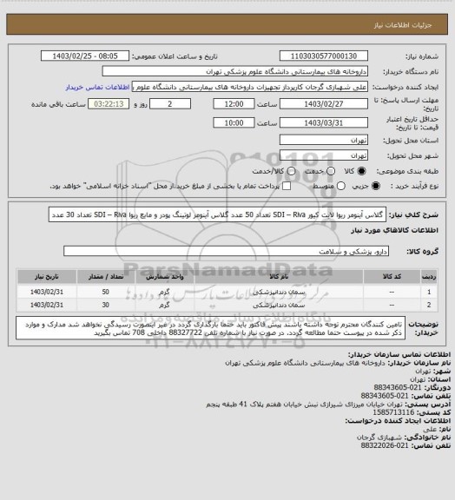Click the کد کالا column header

pos(392,276)
